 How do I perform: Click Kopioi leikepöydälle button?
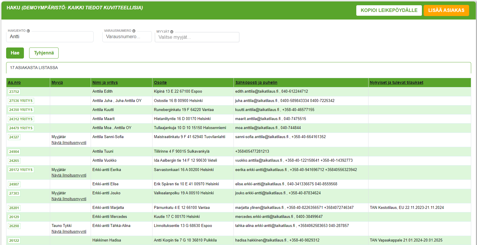tap(389, 10)
